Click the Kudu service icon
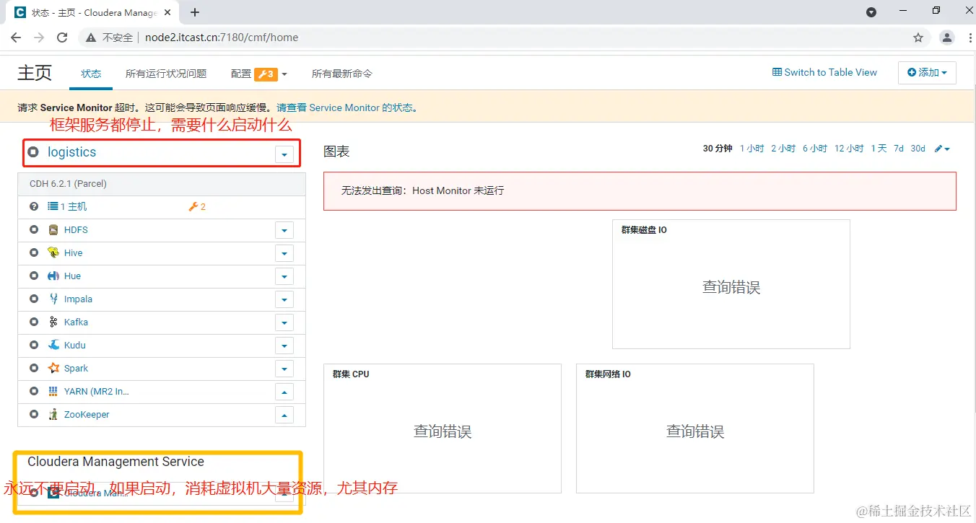Screen dimensions: 976x523 tap(53, 345)
